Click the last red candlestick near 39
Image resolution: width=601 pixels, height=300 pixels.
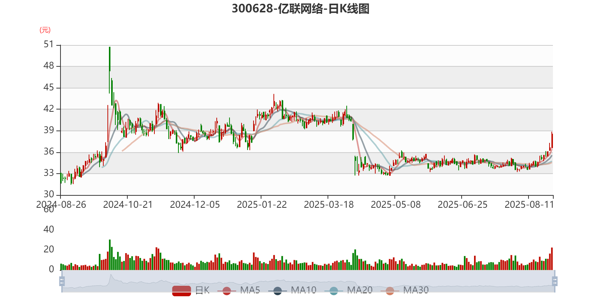(x=552, y=140)
